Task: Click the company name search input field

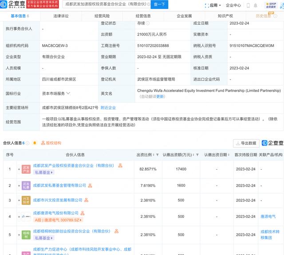Action: pyautogui.click(x=106, y=4)
